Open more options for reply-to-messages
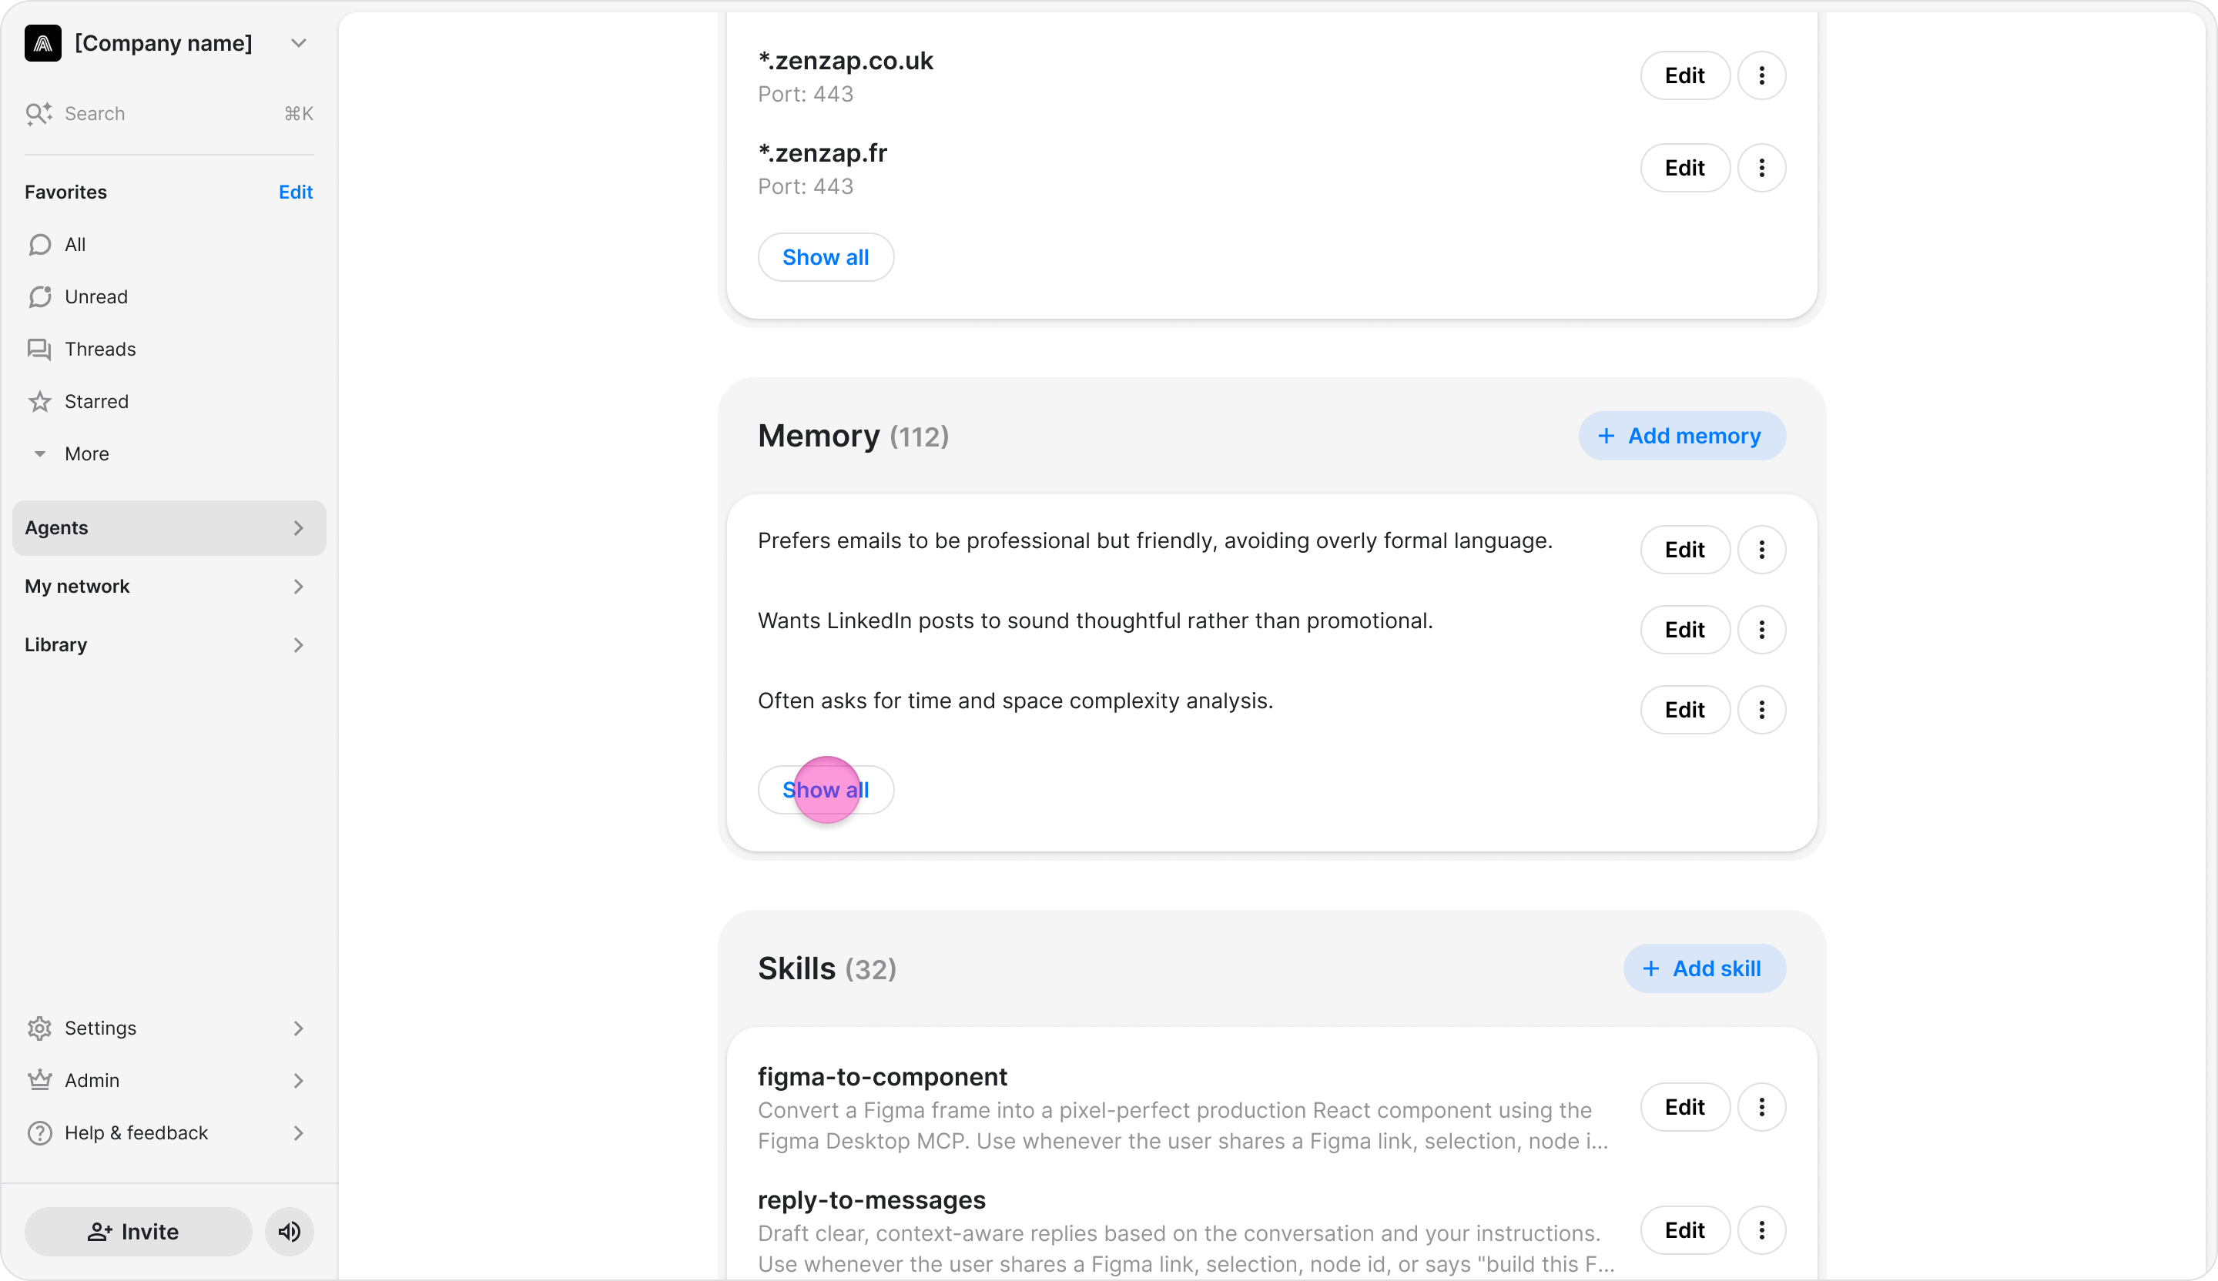Screen dimensions: 2218x1281 (1762, 1230)
